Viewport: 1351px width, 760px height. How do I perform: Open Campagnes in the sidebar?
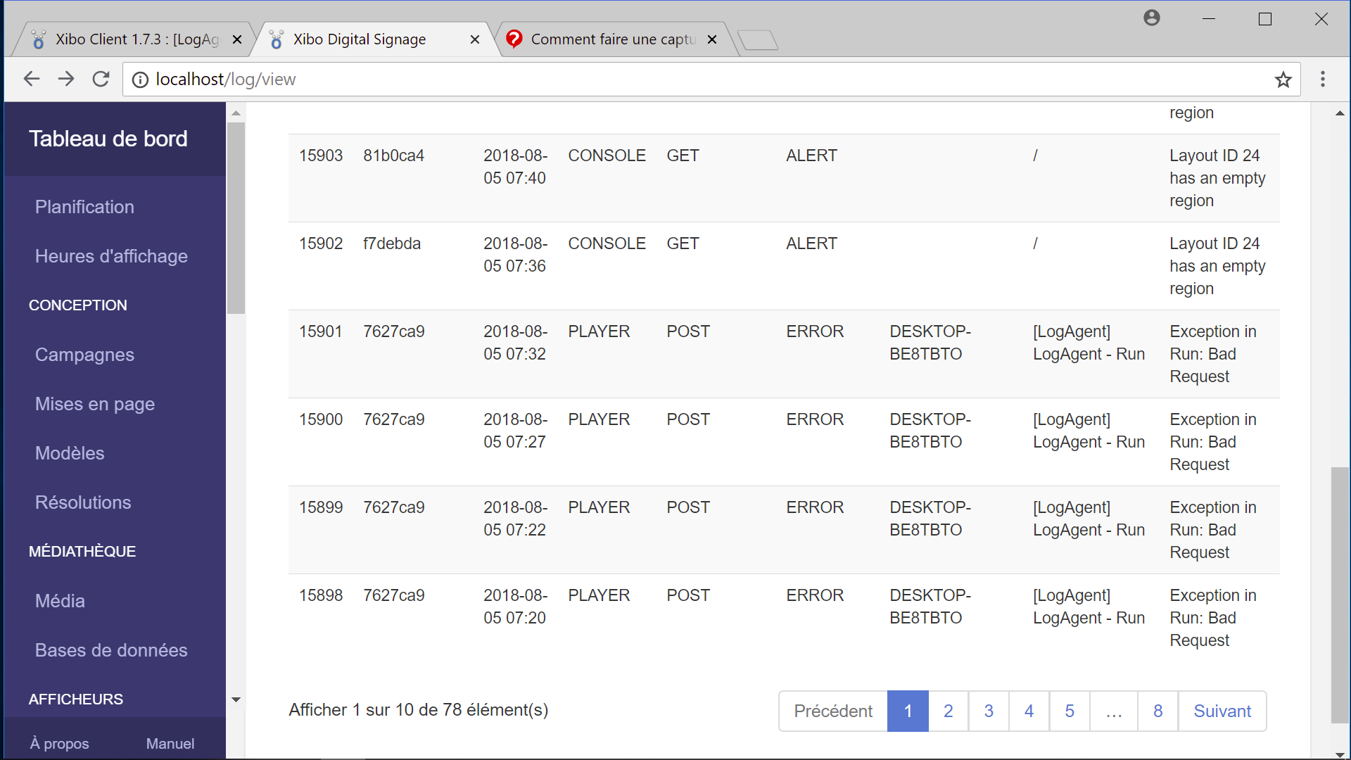[84, 355]
